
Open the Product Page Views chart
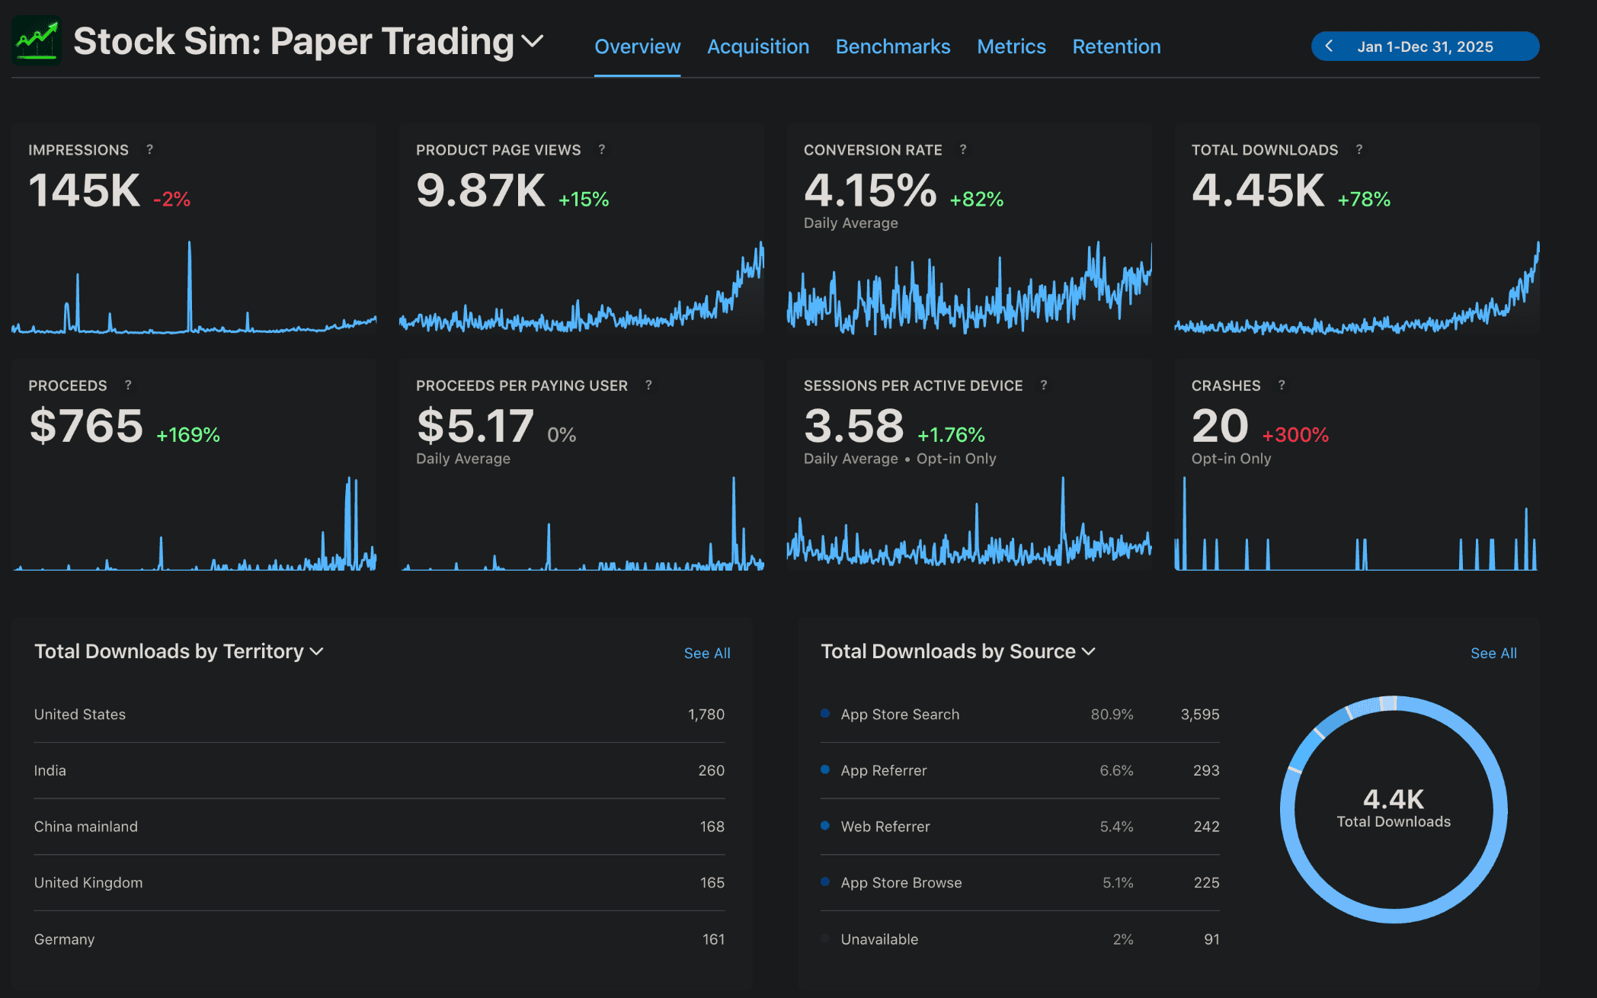(x=581, y=287)
